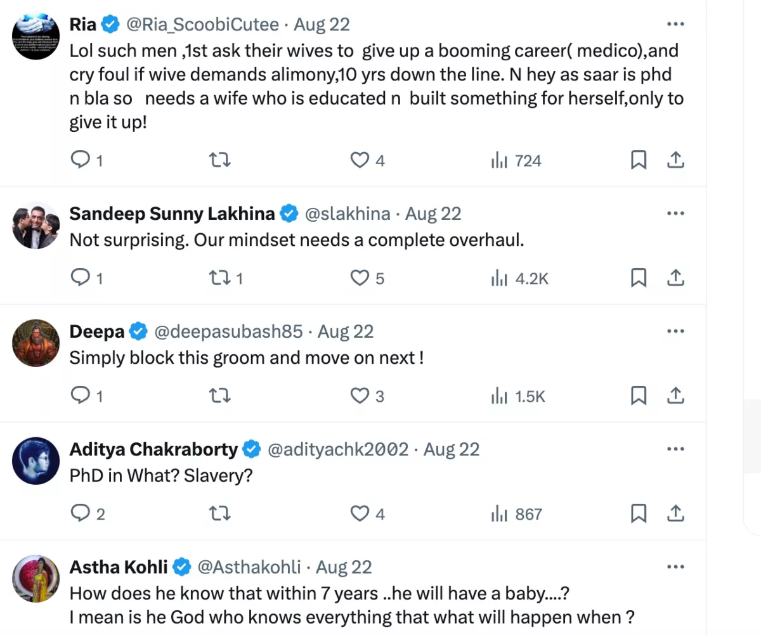Image resolution: width=761 pixels, height=635 pixels.
Task: Repost Ria's reply
Action: tap(219, 161)
